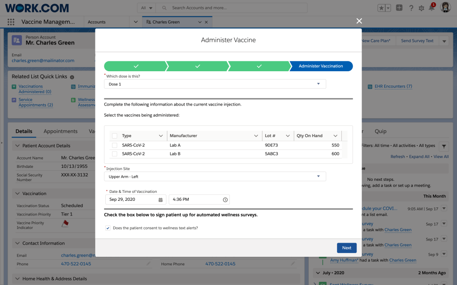Image resolution: width=457 pixels, height=285 pixels.
Task: Click the search Accounts input field
Action: click(x=237, y=8)
